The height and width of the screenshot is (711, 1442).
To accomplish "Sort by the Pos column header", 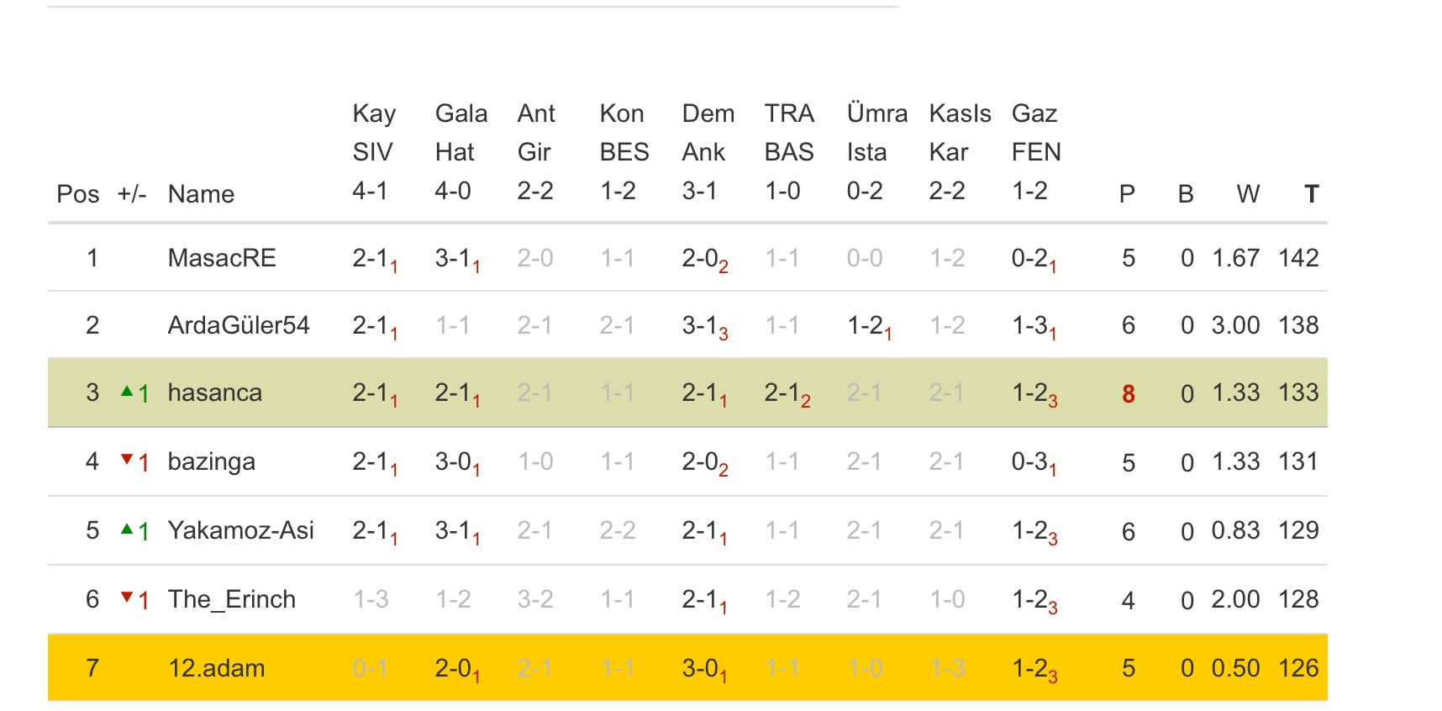I will [x=77, y=194].
